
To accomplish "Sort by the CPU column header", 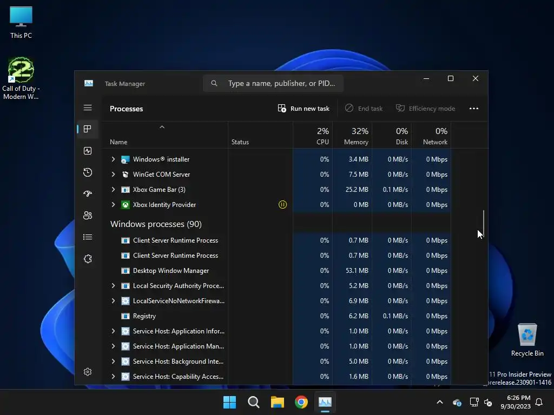I will pos(313,135).
